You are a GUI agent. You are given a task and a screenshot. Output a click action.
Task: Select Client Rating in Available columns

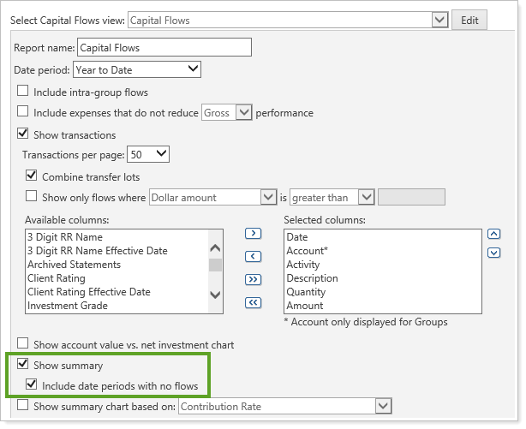57,278
